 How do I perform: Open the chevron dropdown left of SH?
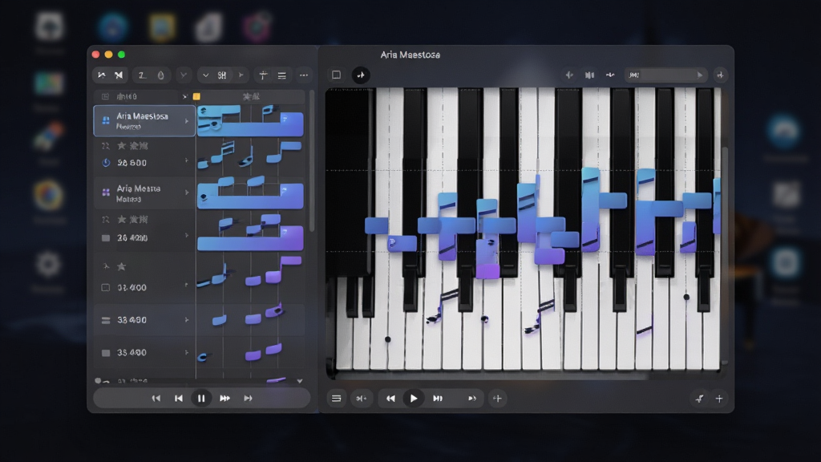[206, 75]
